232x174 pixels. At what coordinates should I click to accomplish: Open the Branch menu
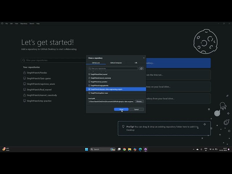(32, 24)
